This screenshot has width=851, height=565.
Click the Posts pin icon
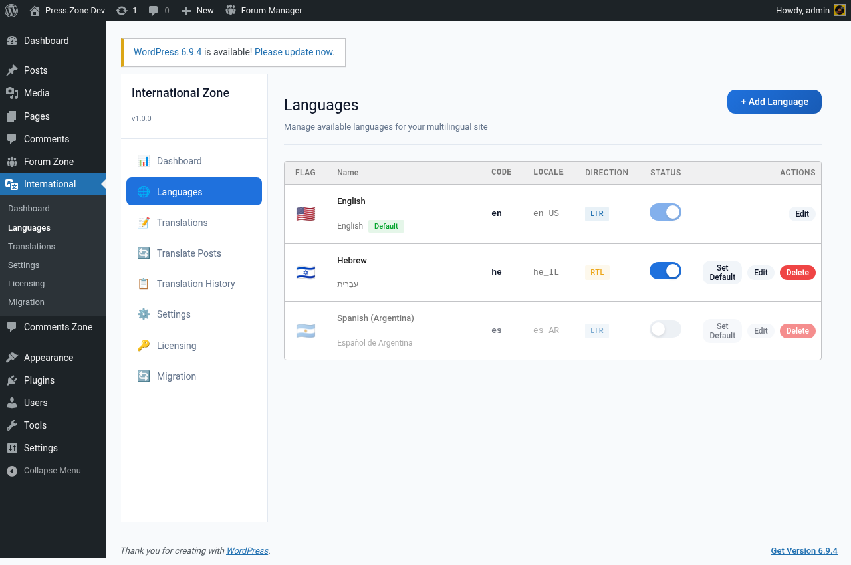(x=12, y=70)
